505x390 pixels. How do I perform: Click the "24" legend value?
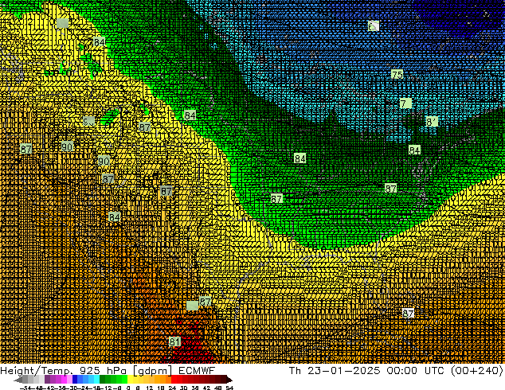click(172, 388)
